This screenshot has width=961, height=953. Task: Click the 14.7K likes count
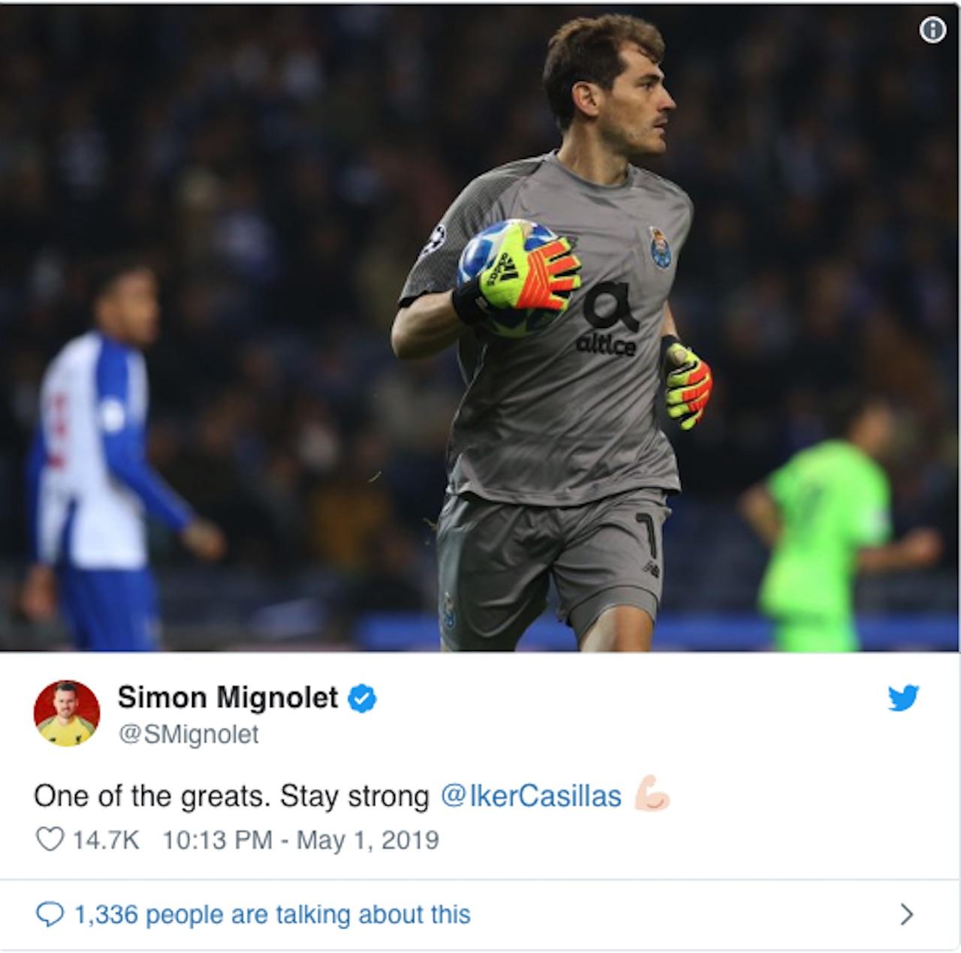click(106, 840)
